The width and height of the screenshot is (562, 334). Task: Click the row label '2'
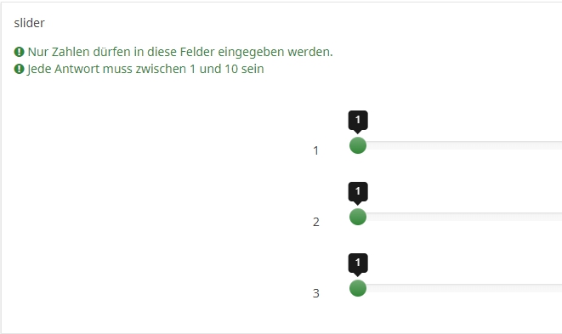click(315, 222)
